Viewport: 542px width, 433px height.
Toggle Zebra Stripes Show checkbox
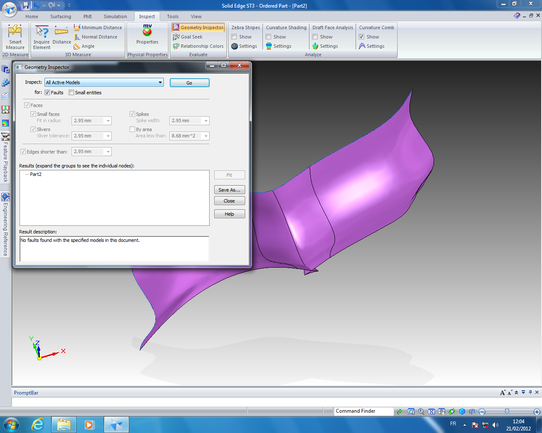[234, 37]
